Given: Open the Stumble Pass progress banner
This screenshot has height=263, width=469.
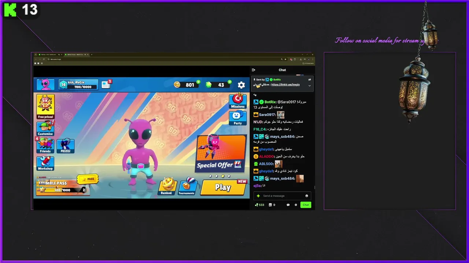Looking at the screenshot, I should point(63,187).
